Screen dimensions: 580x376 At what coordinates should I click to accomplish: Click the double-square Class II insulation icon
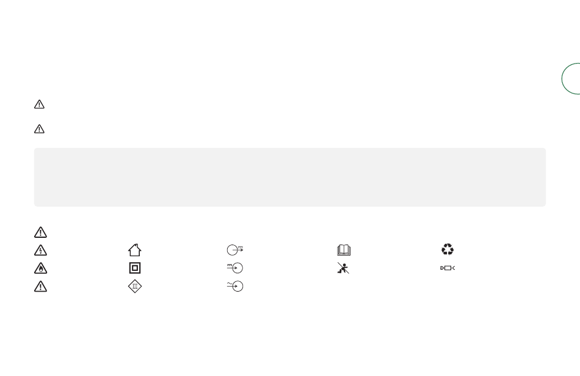tap(135, 268)
